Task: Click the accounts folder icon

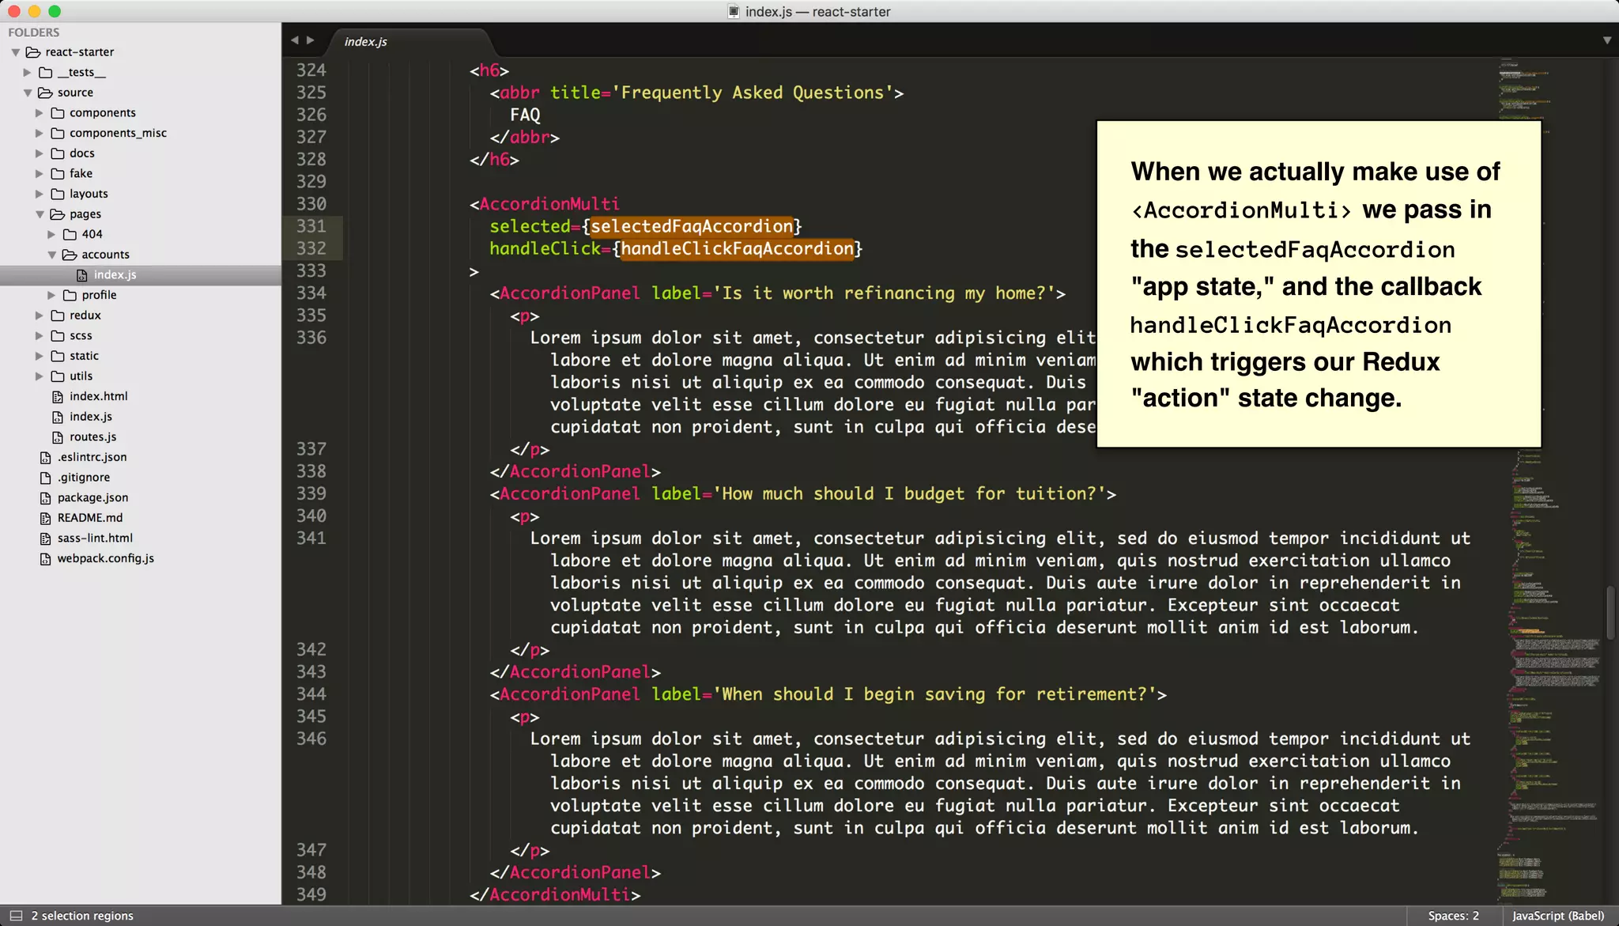Action: tap(70, 255)
